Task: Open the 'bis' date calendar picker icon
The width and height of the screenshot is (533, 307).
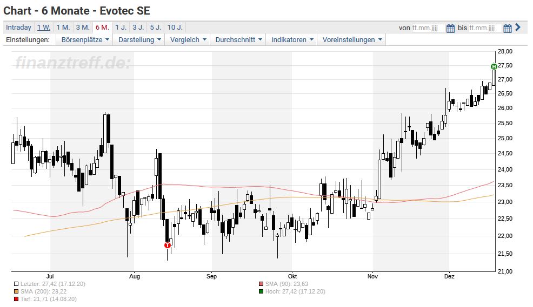Action: tap(508, 28)
